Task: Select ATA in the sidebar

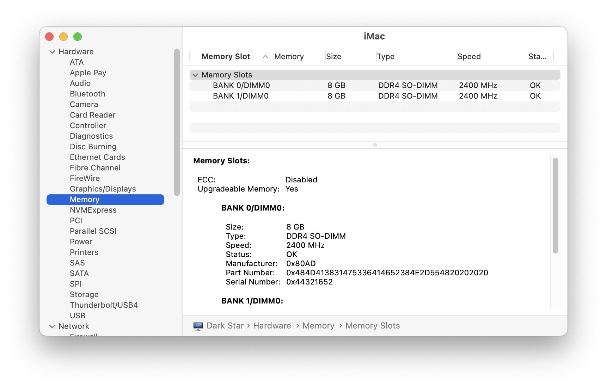Action: tap(76, 62)
